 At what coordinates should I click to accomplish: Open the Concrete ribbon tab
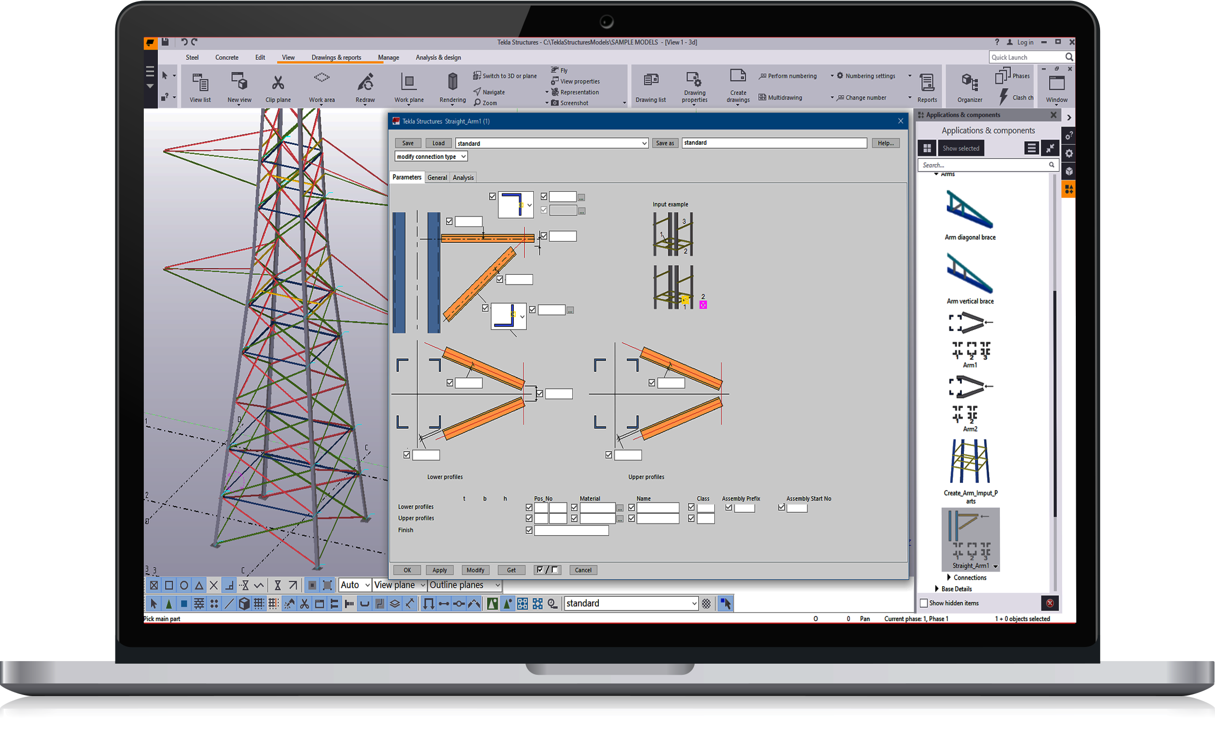pos(227,58)
